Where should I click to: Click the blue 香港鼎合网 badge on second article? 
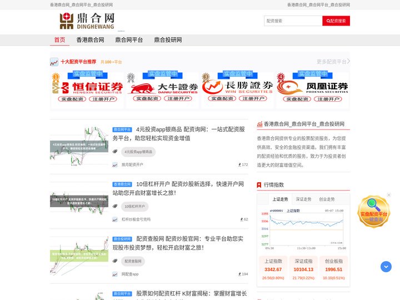122,184
